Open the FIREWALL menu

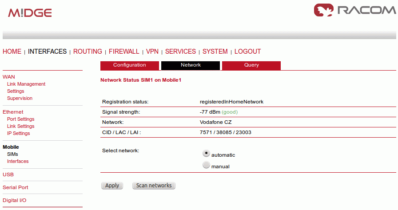(x=124, y=52)
